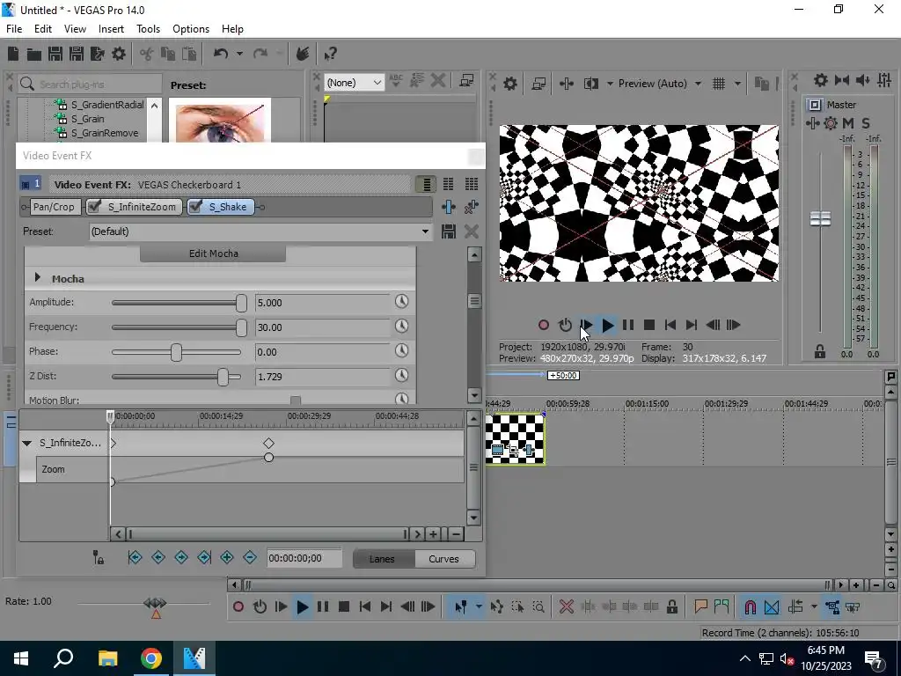Toggle Phase animation clock icon
The width and height of the screenshot is (901, 676).
[401, 350]
